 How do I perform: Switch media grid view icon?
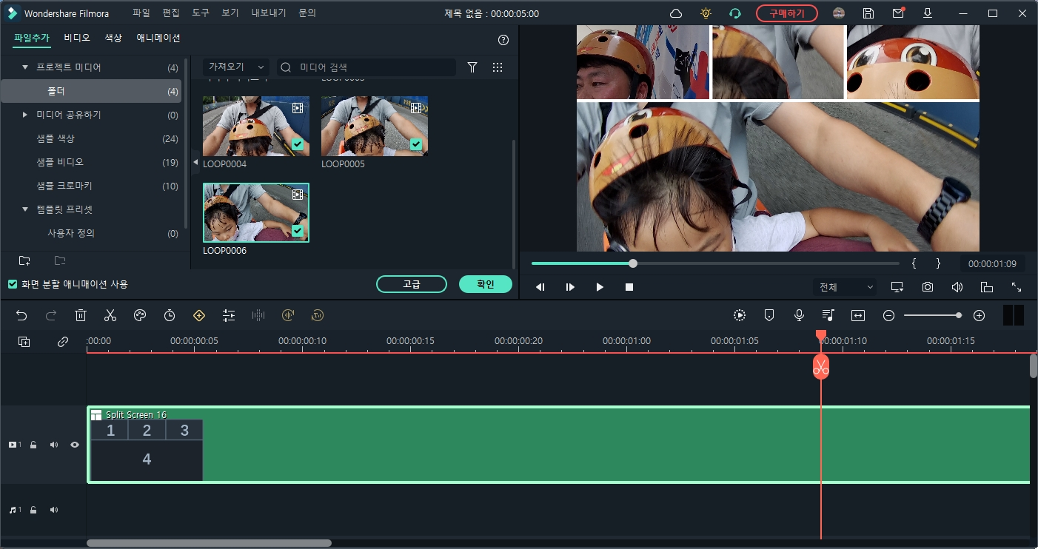(x=498, y=67)
